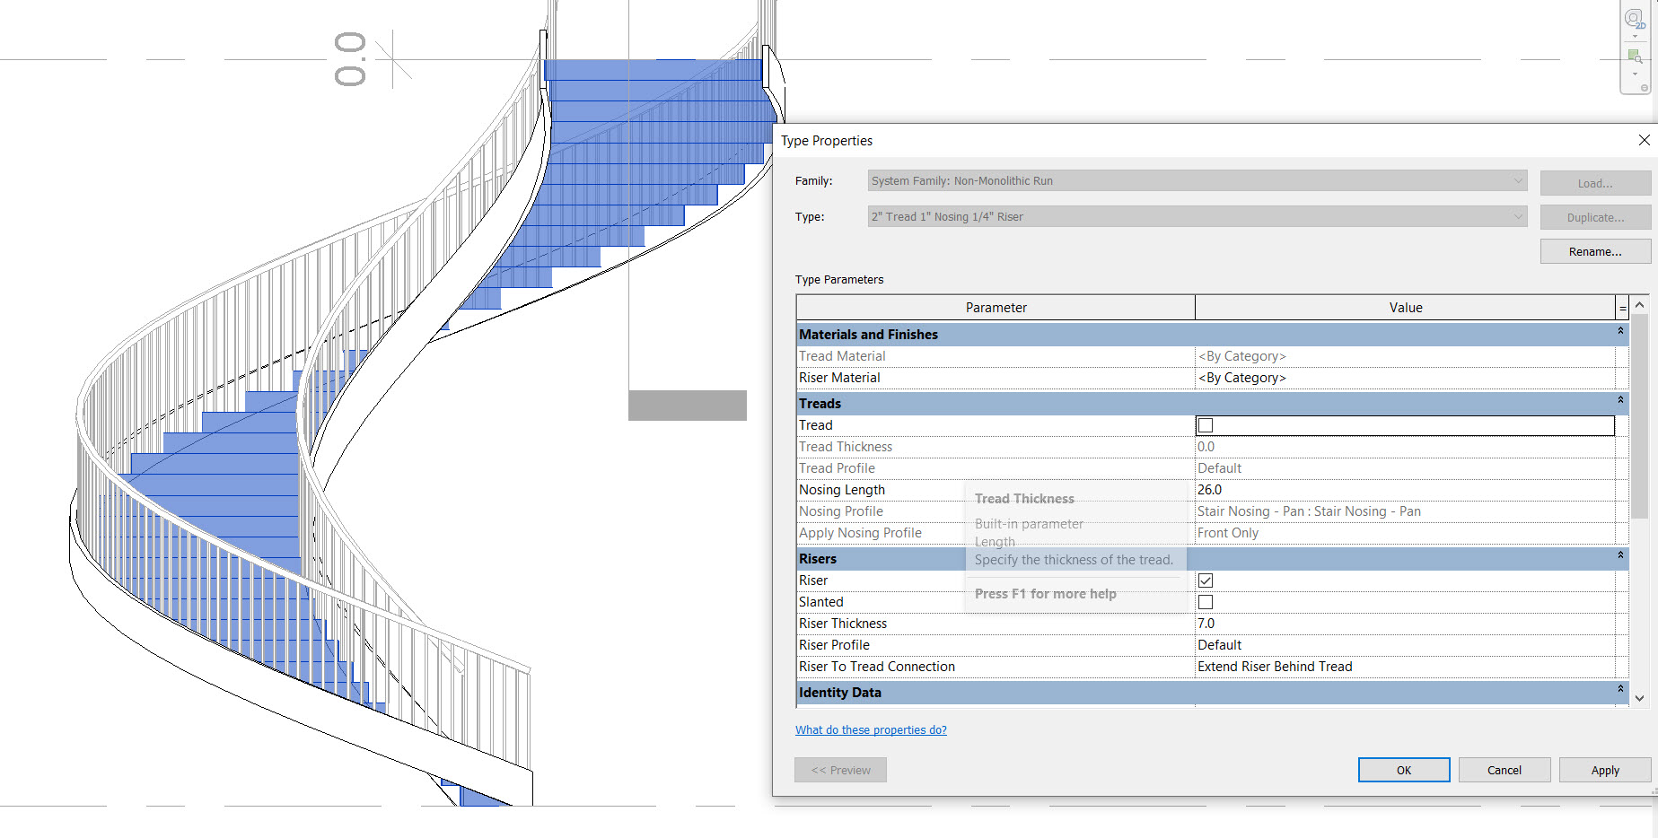The image size is (1658, 838).
Task: Open the Type dropdown
Action: pyautogui.click(x=1517, y=216)
